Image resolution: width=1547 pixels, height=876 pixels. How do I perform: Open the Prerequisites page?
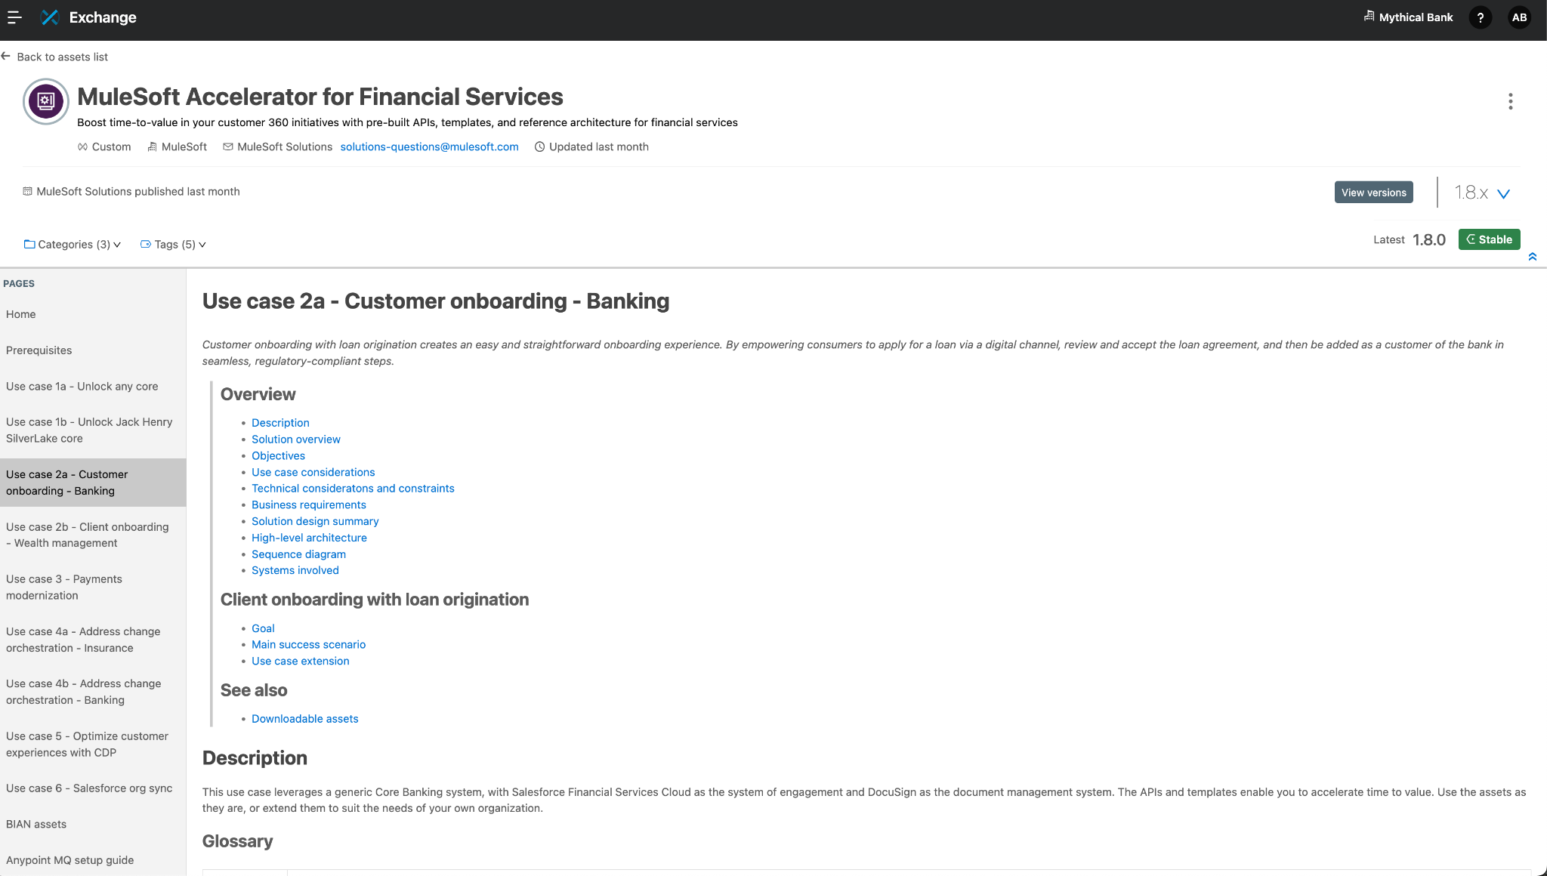(39, 350)
